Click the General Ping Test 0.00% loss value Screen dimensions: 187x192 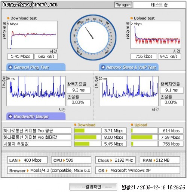pos(79,103)
